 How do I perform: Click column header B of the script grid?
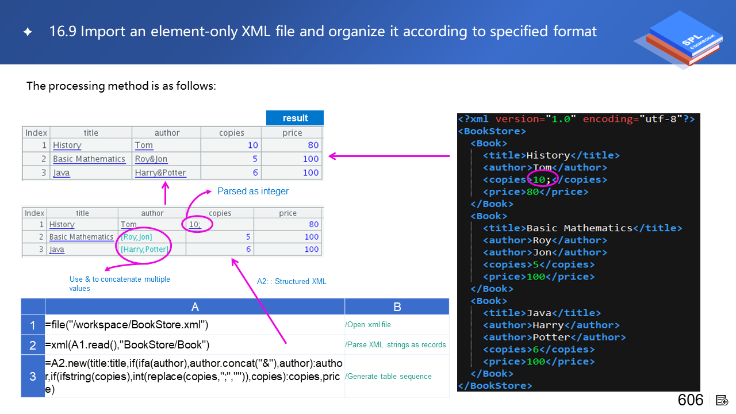tap(397, 307)
